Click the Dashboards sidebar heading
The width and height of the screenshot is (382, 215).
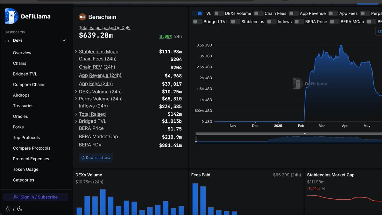pos(15,32)
